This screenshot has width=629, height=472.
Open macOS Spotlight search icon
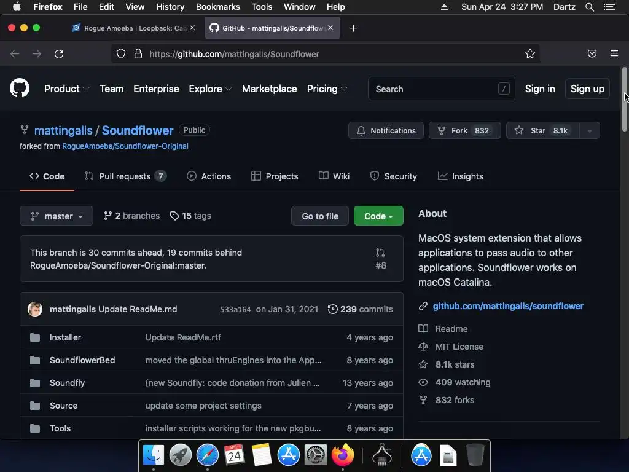(589, 7)
